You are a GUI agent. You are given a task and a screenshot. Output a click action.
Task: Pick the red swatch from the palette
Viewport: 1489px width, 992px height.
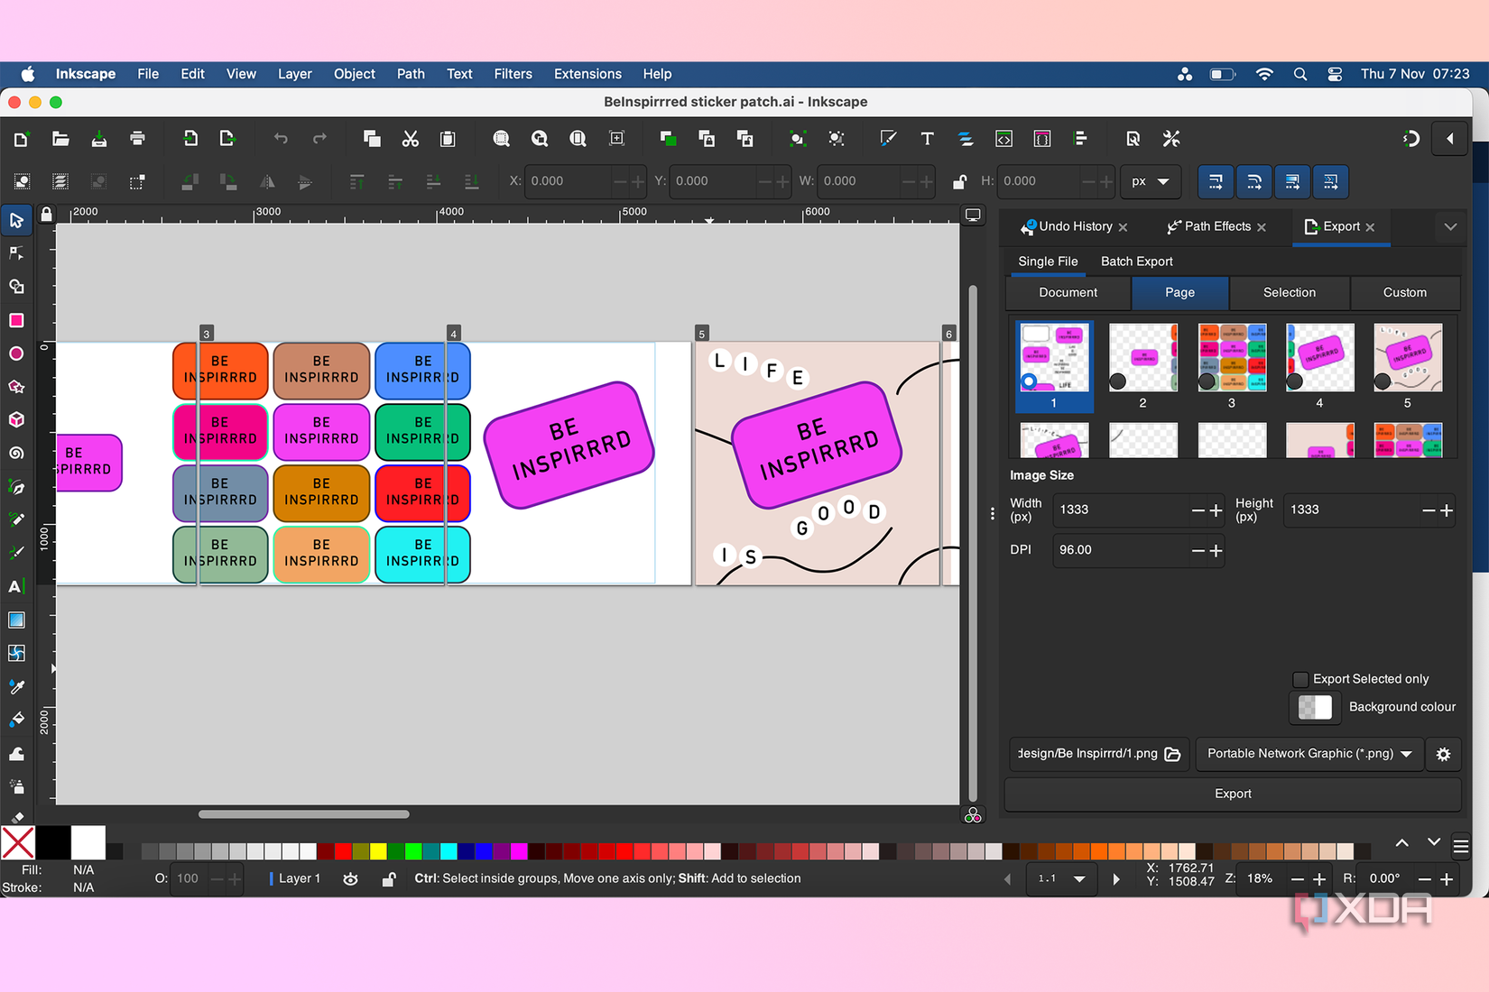(x=342, y=850)
